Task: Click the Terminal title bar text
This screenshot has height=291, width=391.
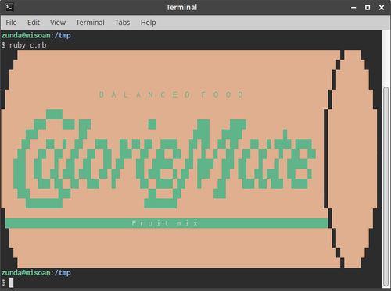Action: click(x=181, y=7)
